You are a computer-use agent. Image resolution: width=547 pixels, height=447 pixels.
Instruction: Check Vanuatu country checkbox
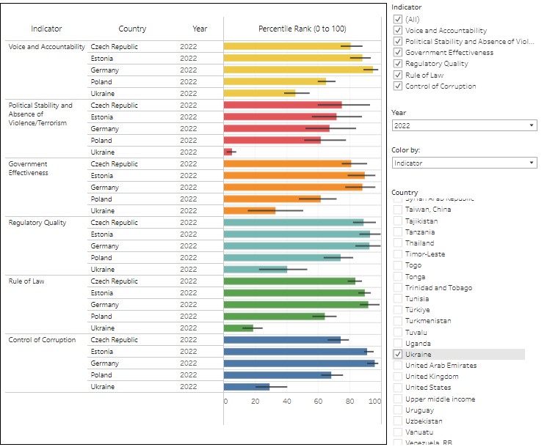[398, 432]
